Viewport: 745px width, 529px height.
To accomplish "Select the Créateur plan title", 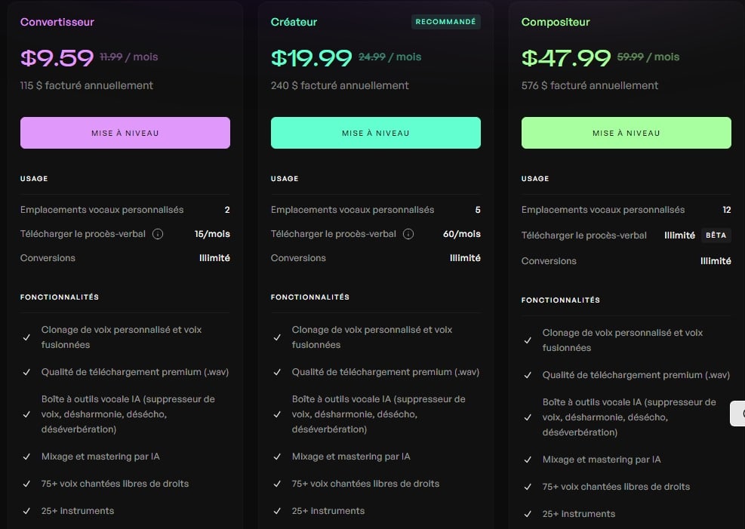I will click(294, 22).
